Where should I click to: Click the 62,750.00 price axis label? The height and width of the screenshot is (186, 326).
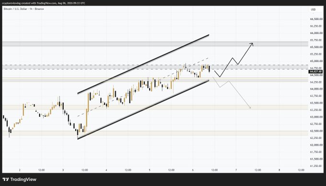316,124
